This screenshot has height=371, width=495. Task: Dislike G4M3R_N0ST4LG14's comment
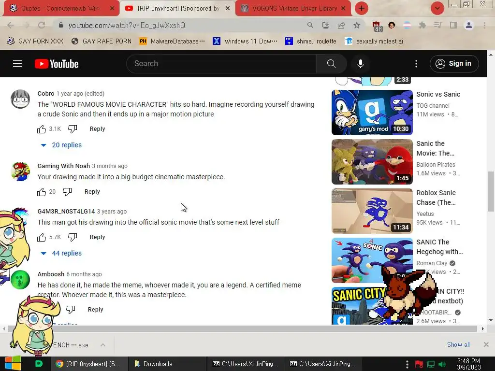coord(73,237)
